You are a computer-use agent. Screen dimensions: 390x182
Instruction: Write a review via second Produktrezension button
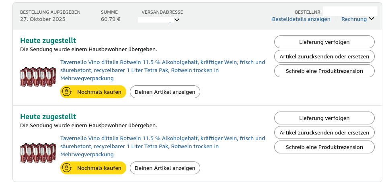click(x=324, y=147)
